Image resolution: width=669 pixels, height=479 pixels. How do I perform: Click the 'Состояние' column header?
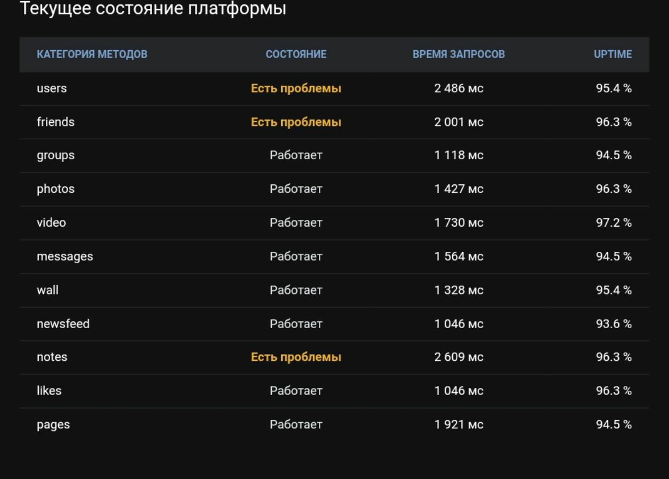(296, 54)
